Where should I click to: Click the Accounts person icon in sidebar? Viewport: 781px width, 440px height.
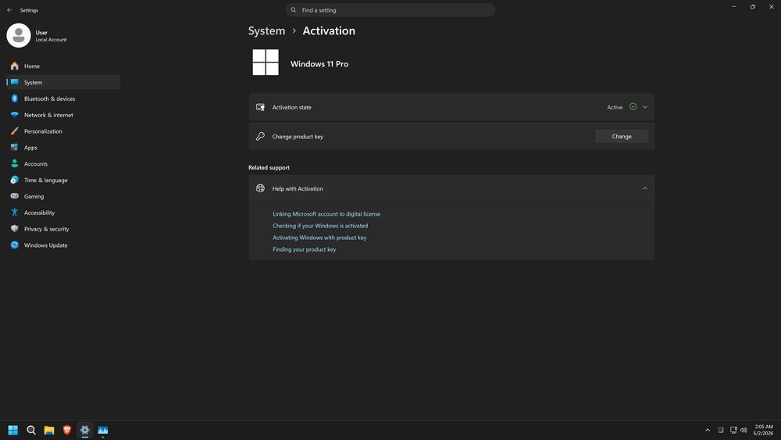click(14, 163)
